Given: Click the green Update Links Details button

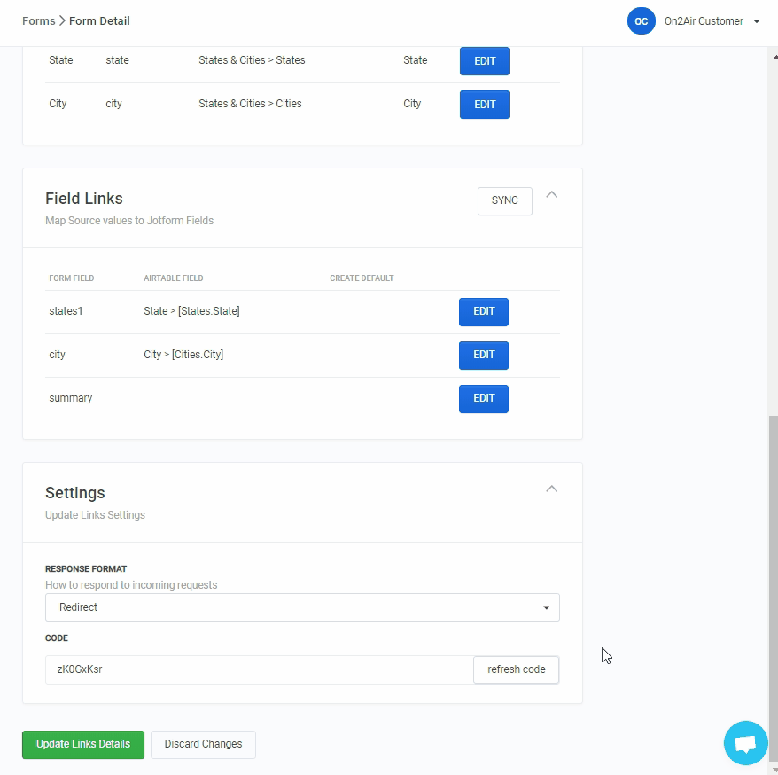Looking at the screenshot, I should [82, 744].
